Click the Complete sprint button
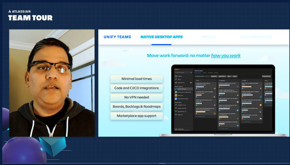 pos(266,76)
